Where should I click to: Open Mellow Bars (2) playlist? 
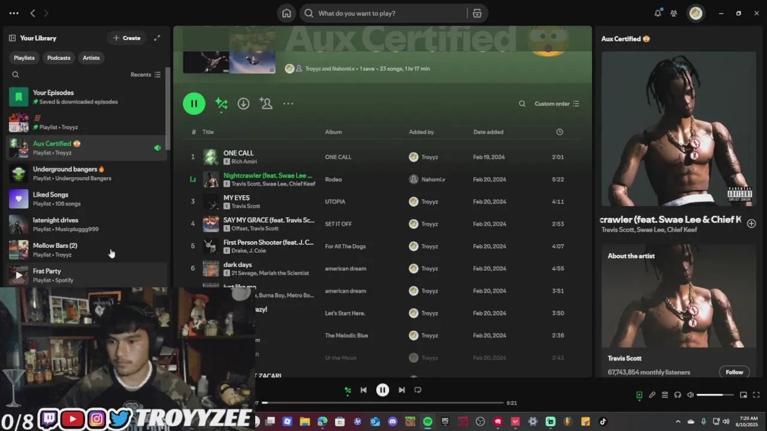[87, 250]
